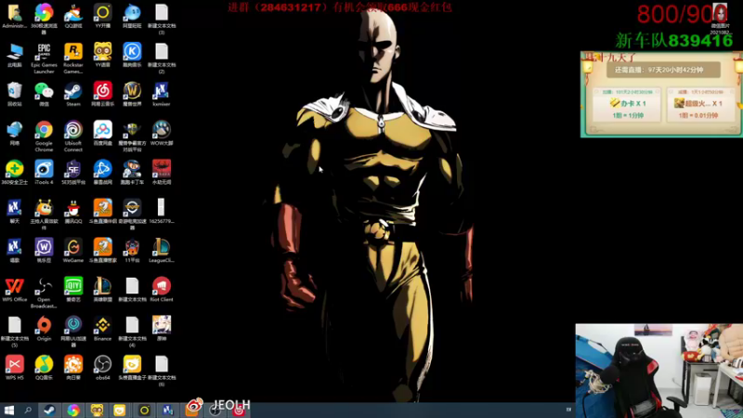Launch WPS Office from desktop
This screenshot has width=743, height=418.
14,290
